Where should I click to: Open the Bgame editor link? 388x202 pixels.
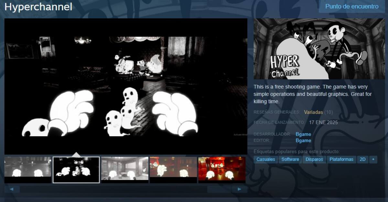coord(303,140)
